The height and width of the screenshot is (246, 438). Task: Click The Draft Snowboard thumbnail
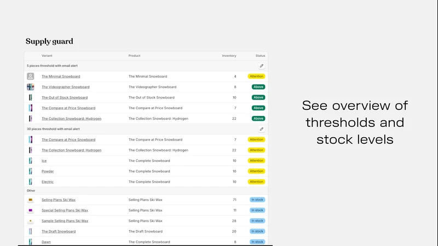[31, 231]
